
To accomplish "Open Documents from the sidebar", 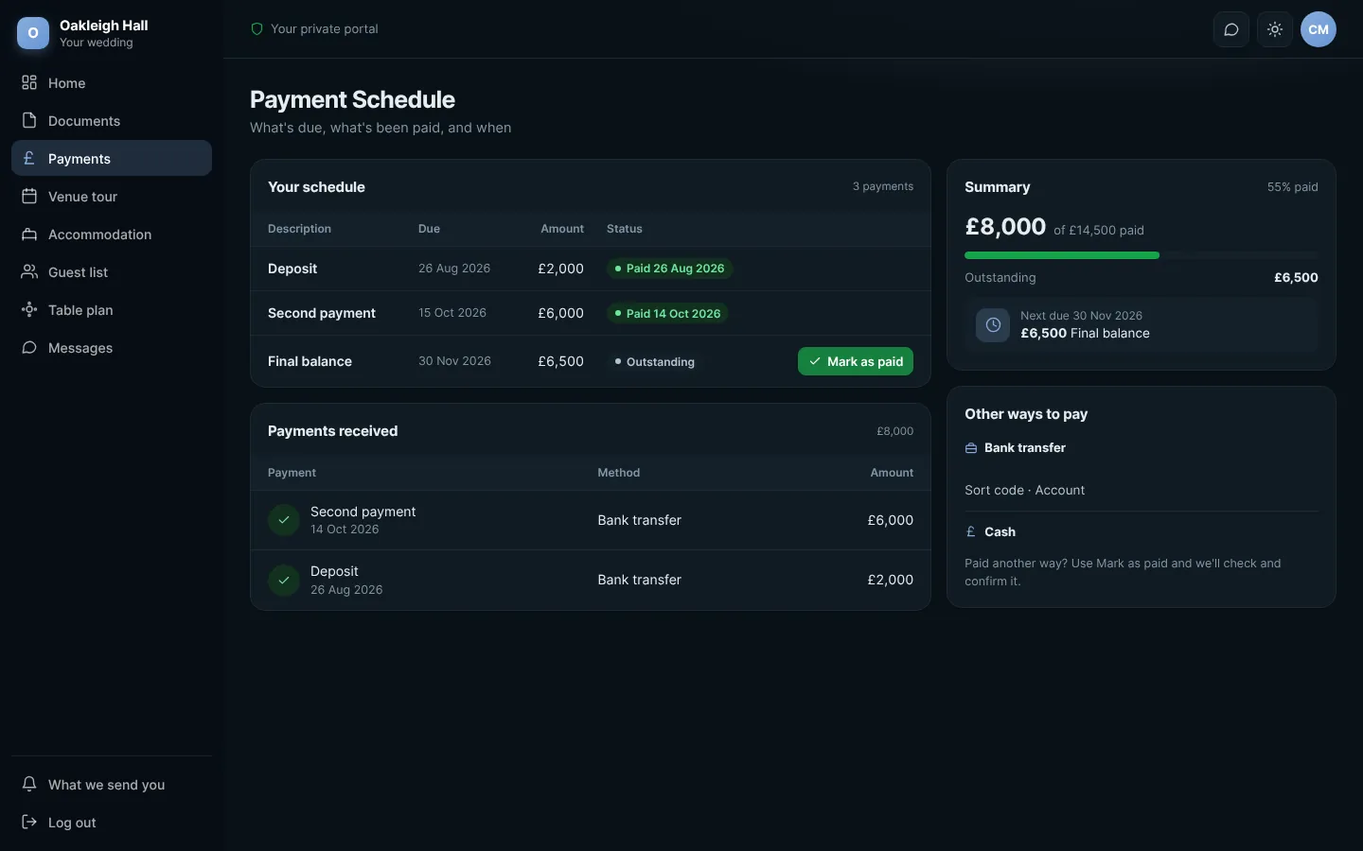I will click(112, 121).
